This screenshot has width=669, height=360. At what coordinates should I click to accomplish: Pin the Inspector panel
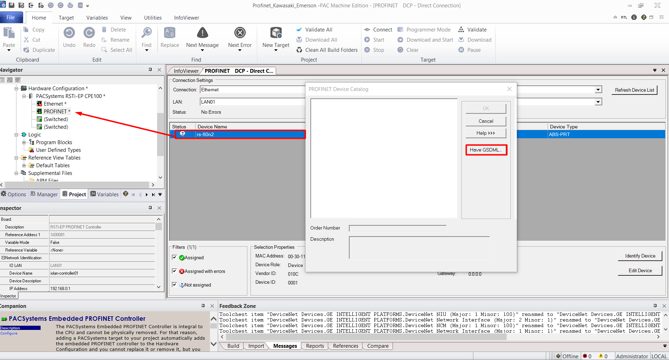point(150,208)
